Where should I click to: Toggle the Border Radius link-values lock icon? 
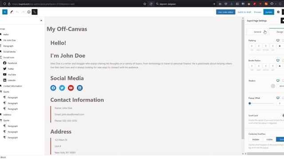[280, 66]
